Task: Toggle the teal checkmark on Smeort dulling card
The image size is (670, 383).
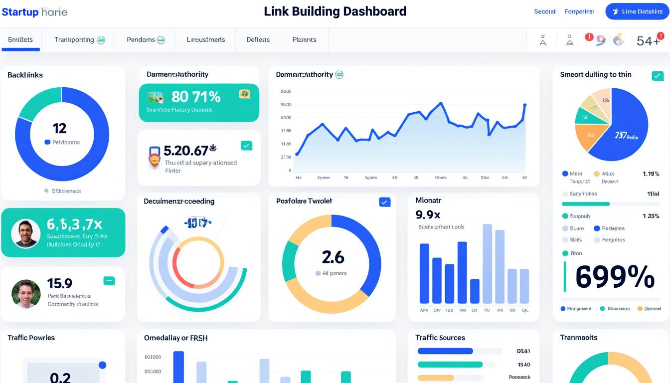Action: coord(657,76)
